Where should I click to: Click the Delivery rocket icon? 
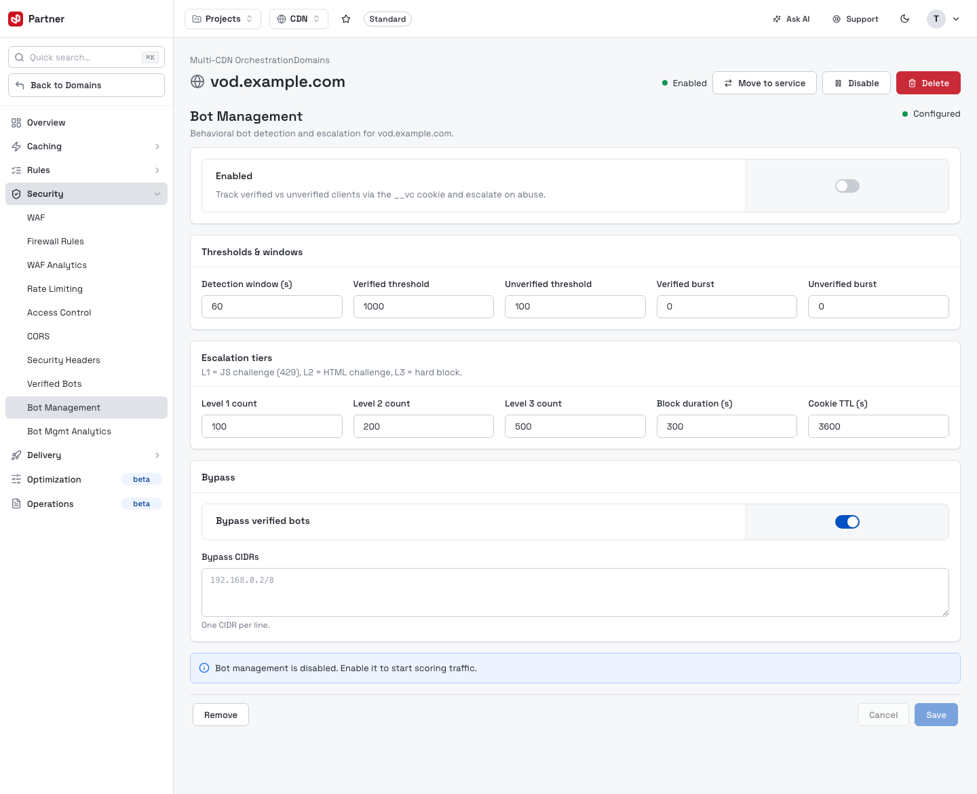(16, 455)
